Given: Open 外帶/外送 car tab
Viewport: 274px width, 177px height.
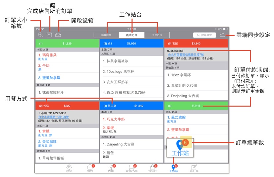Looking at the screenshot, I should [132, 168].
